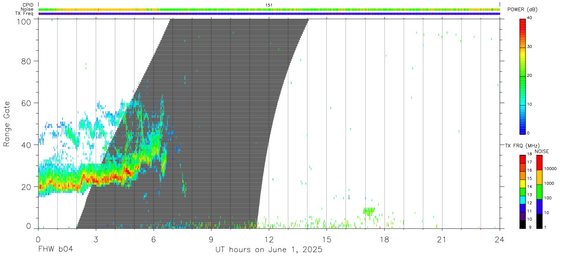Click the Range Gate 20 tick label
This screenshot has height=259, width=562.
pyautogui.click(x=27, y=187)
